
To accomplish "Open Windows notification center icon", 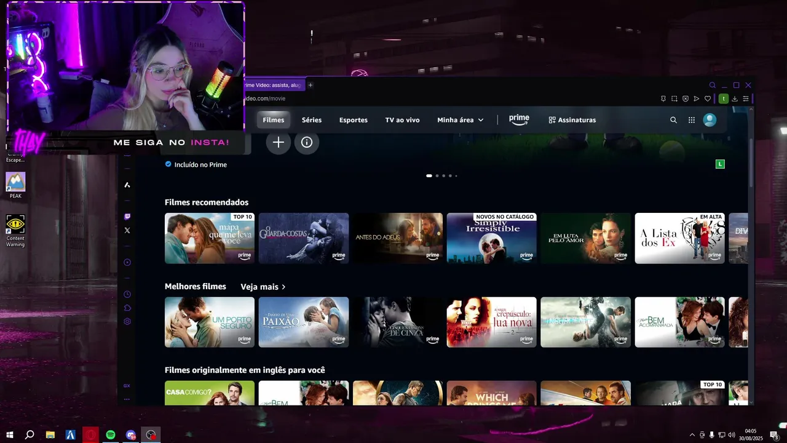I will pos(774,435).
